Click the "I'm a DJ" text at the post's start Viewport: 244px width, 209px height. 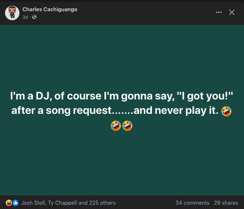point(29,97)
